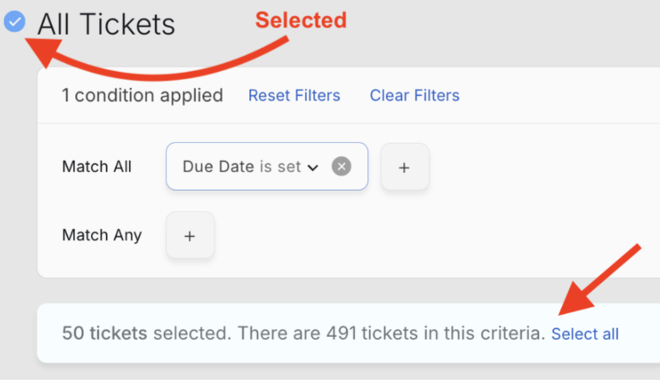Click the curved red arrow near the checkbox
Image resolution: width=660 pixels, height=380 pixels.
[149, 71]
